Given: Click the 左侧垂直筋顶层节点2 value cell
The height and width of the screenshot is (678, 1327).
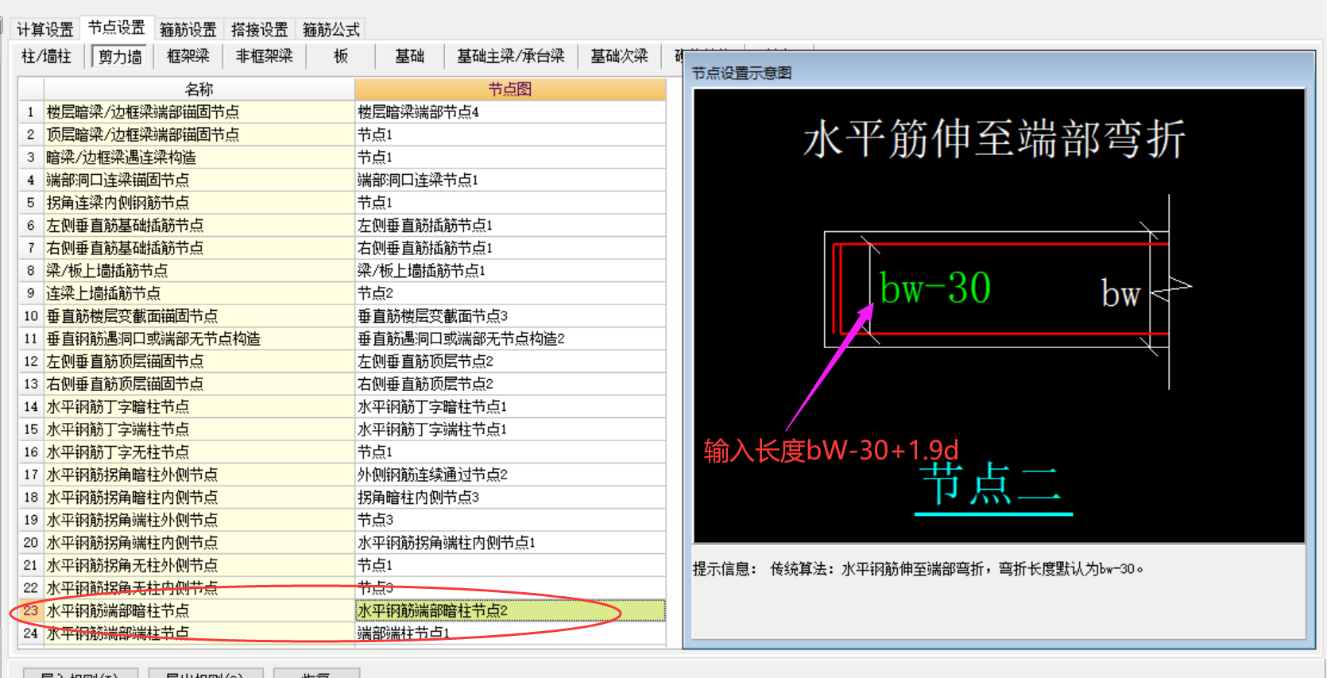Looking at the screenshot, I should coord(510,361).
